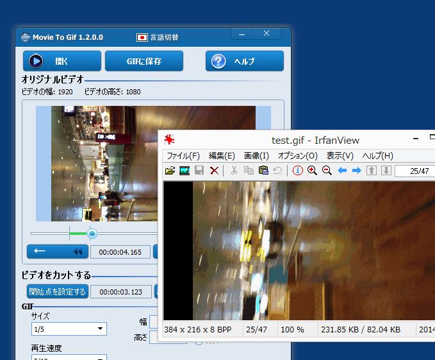Viewport: 435px width, 360px height.
Task: Click the Movie To Gif title bar app icon
Action: (26, 37)
